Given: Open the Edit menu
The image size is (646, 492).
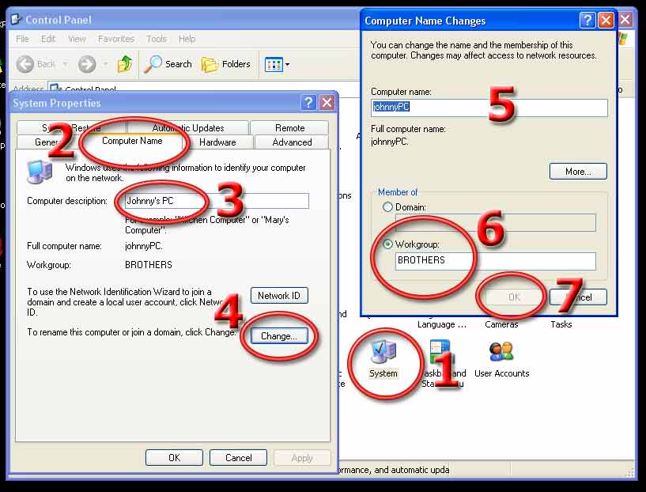Looking at the screenshot, I should (x=48, y=39).
